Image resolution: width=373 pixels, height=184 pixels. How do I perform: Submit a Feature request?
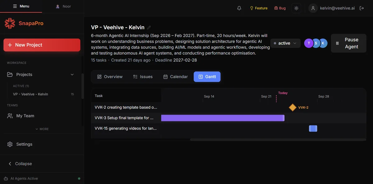259,8
